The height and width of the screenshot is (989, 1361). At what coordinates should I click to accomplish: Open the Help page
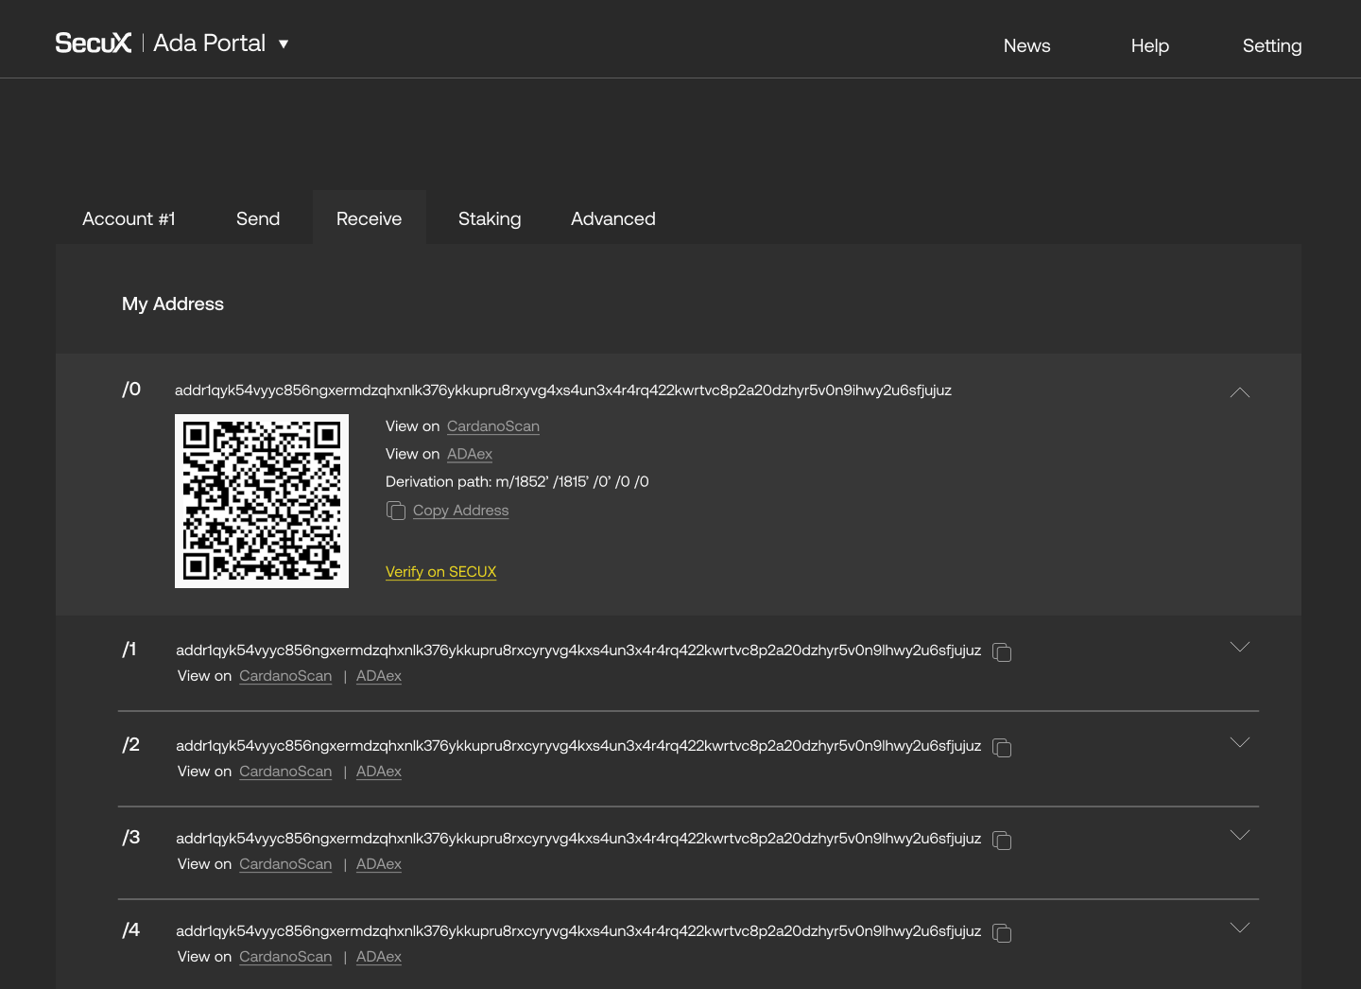tap(1149, 45)
